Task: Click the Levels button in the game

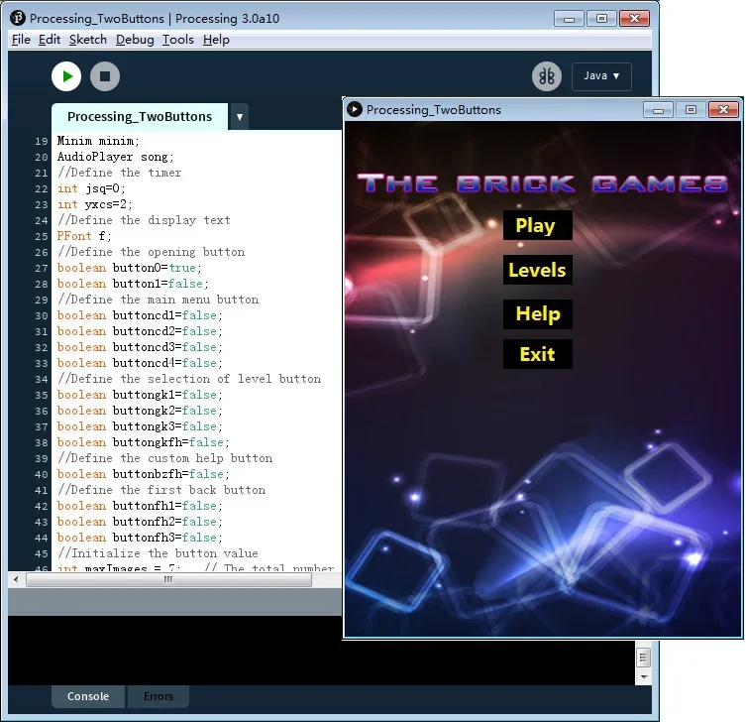Action: pyautogui.click(x=537, y=270)
